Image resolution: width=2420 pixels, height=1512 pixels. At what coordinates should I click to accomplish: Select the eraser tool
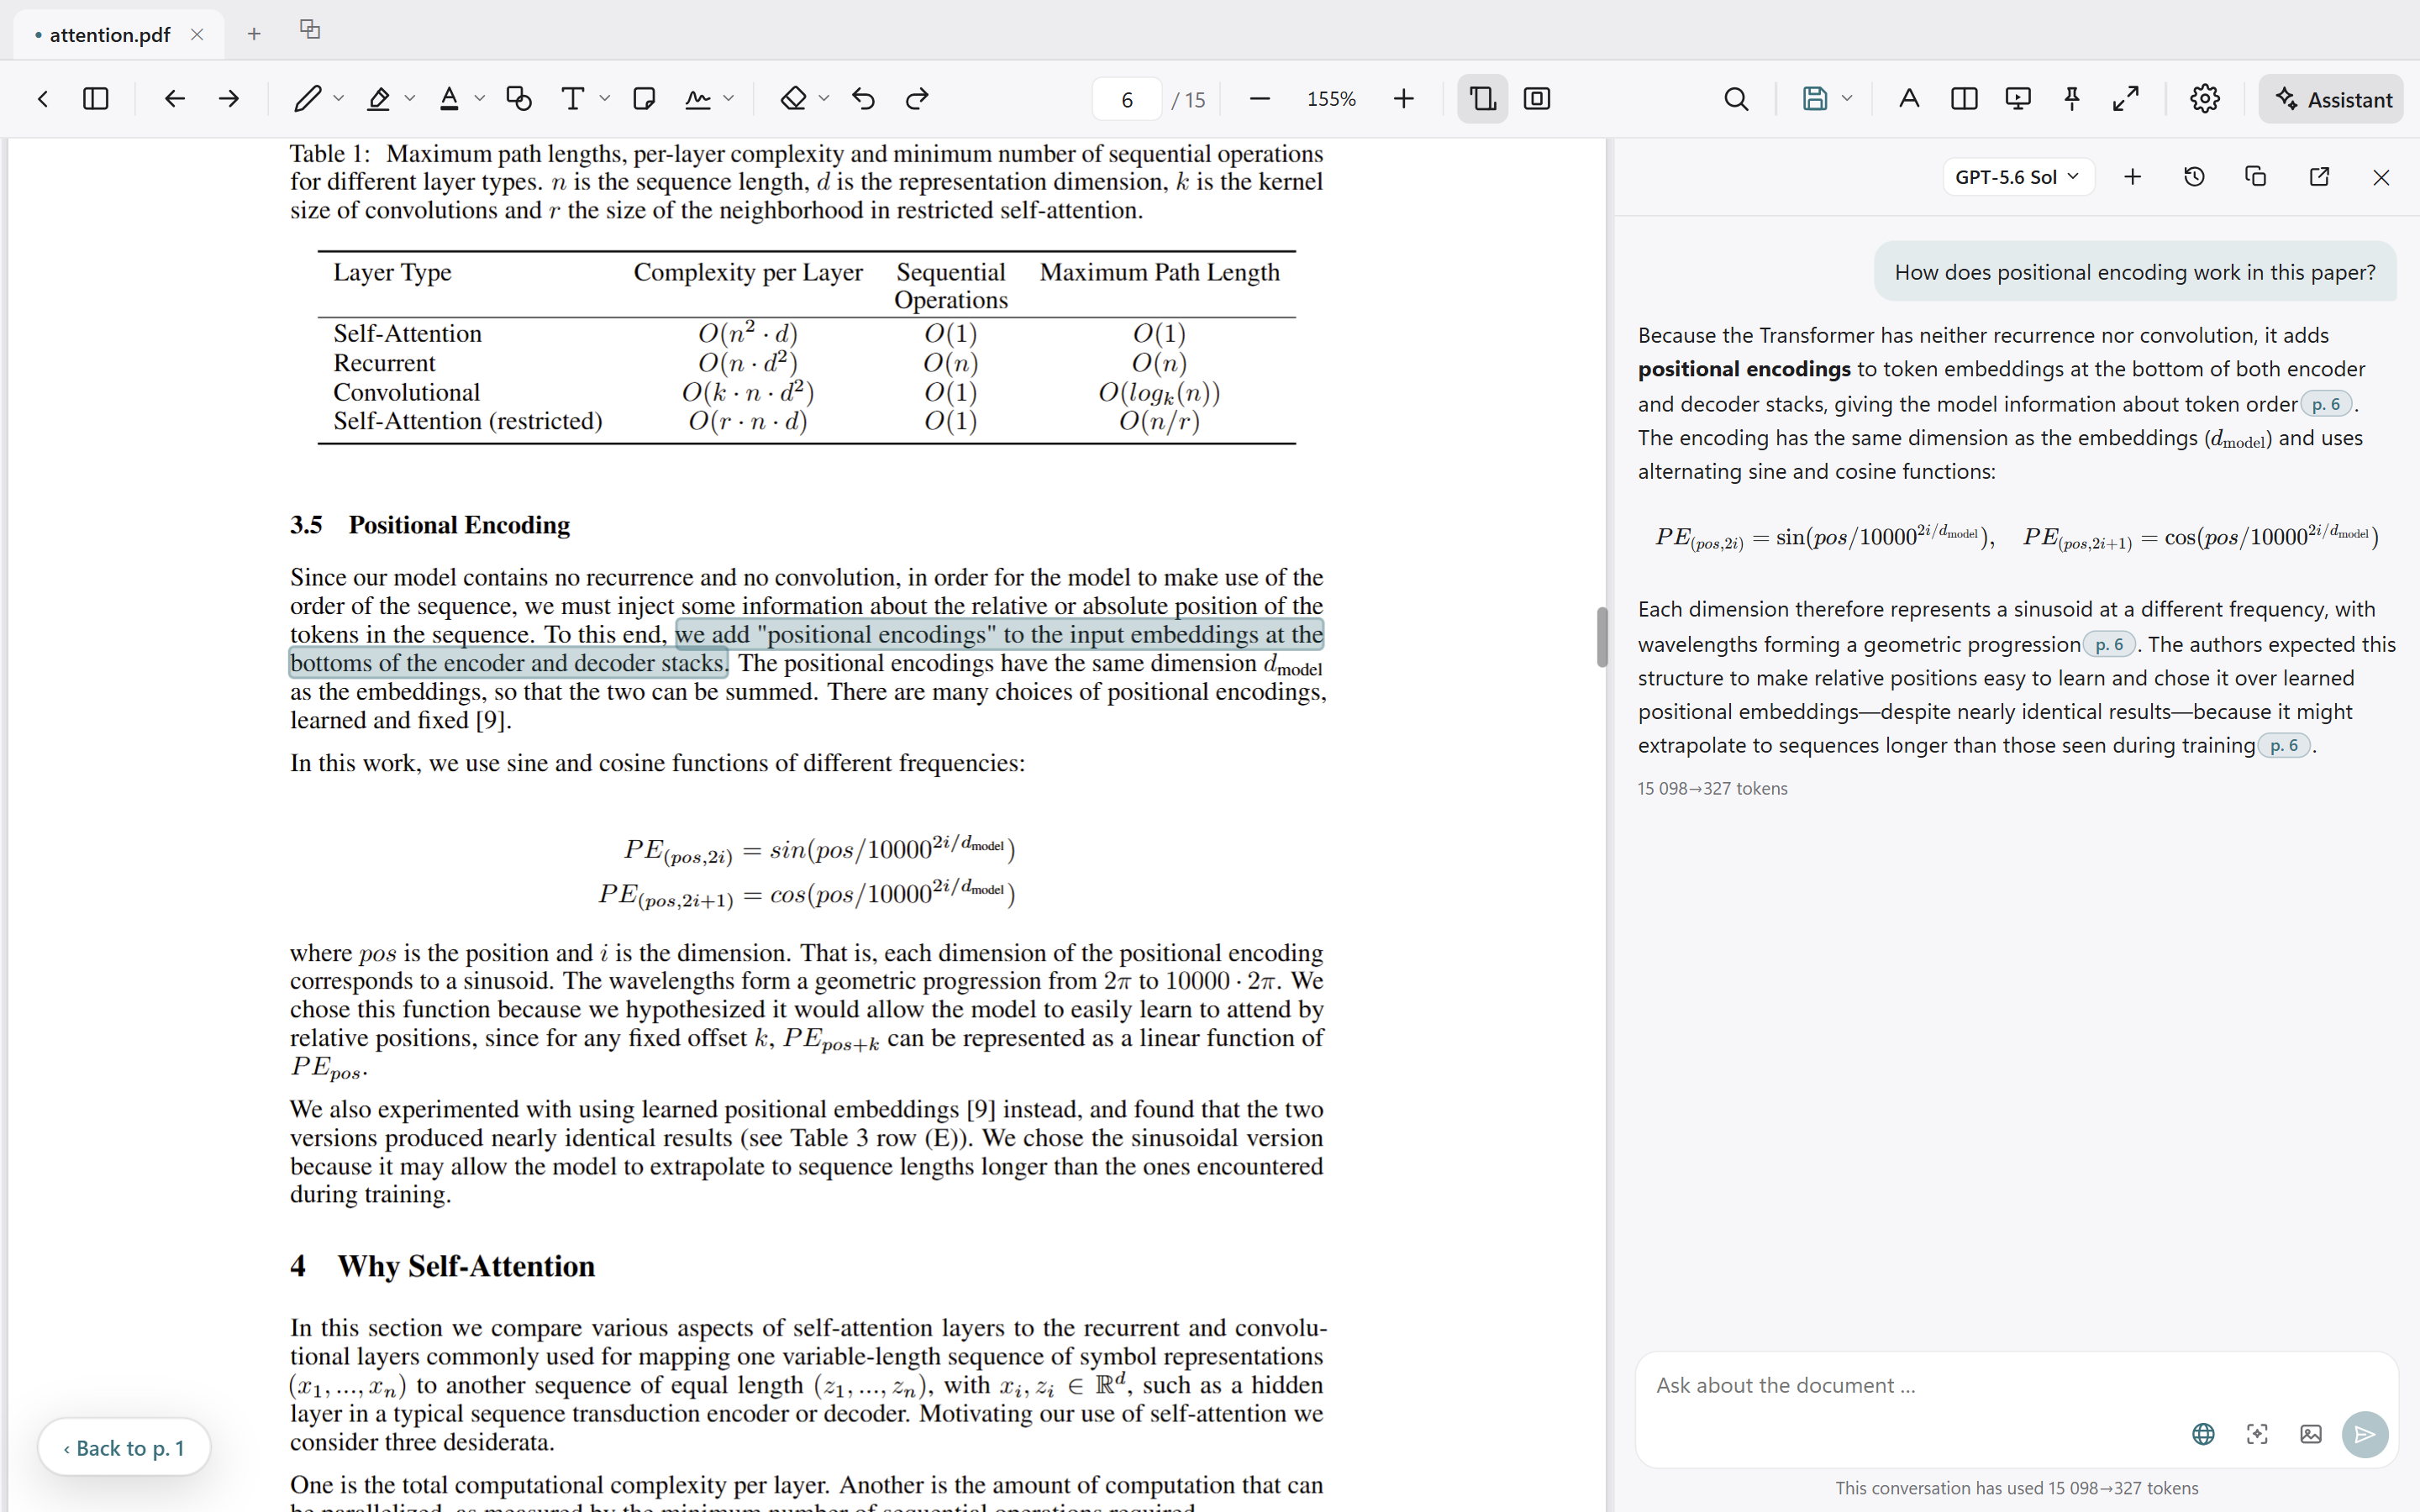pyautogui.click(x=794, y=98)
